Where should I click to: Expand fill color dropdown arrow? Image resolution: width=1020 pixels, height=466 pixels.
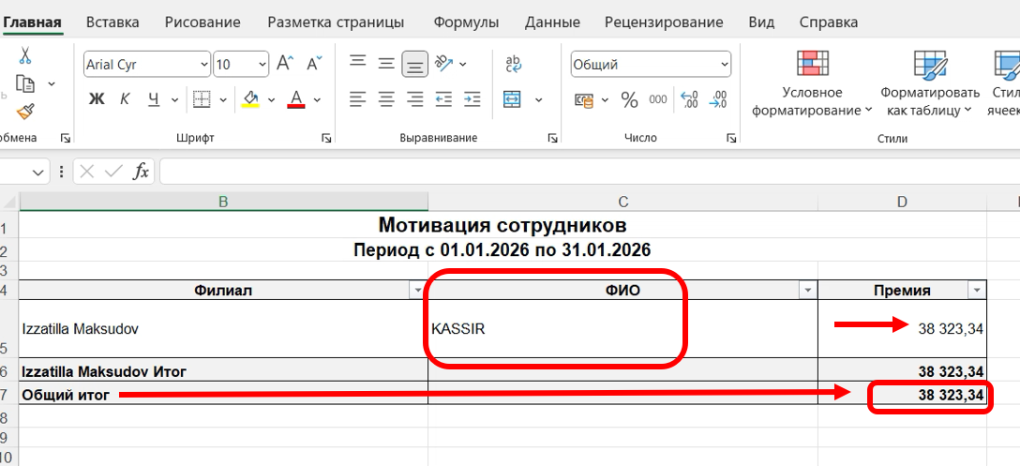coord(271,100)
